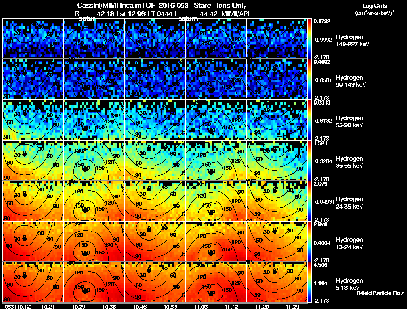Click the B-field Particle Flow label
The image size is (407, 309).
click(380, 293)
